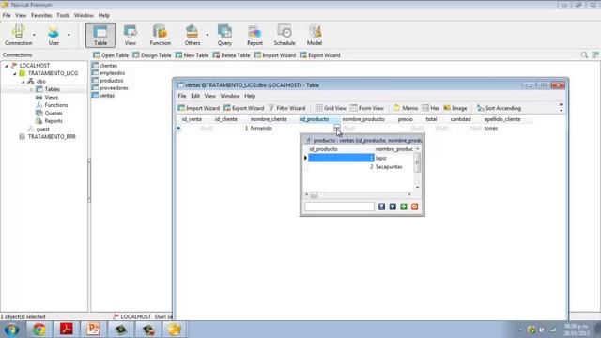Open Edit menu in ventas window

195,96
